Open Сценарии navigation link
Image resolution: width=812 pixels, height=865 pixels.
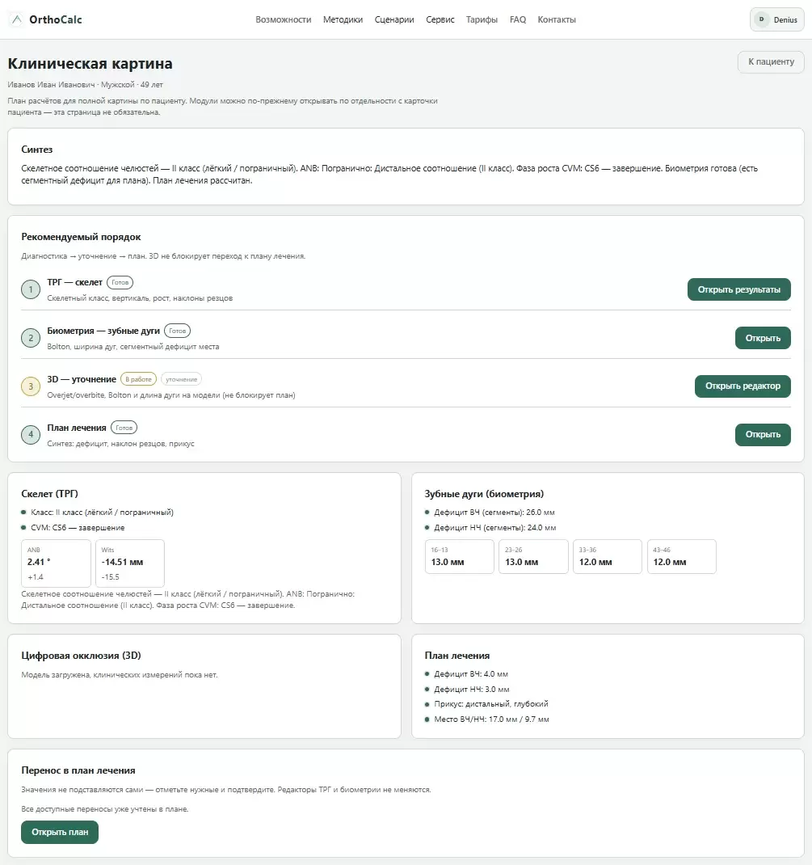point(394,20)
